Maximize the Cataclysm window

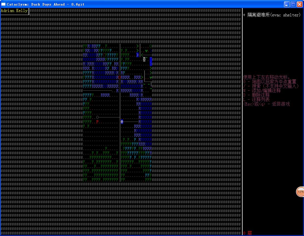pyautogui.click(x=293, y=4)
